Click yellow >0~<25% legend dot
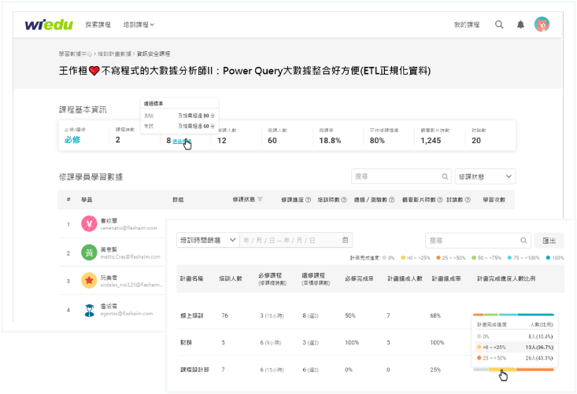Screen dimensions: 577x394 [403, 258]
